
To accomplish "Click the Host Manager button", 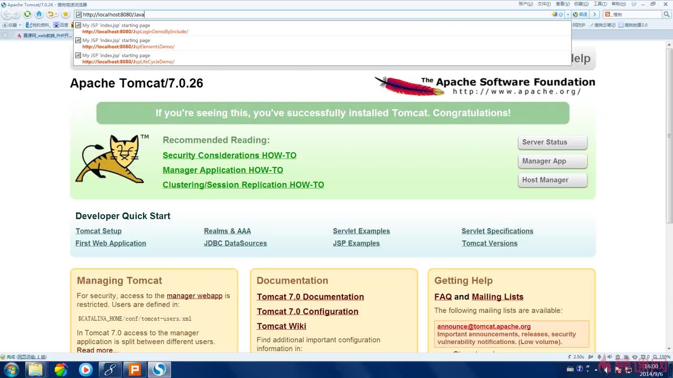I will 552,180.
